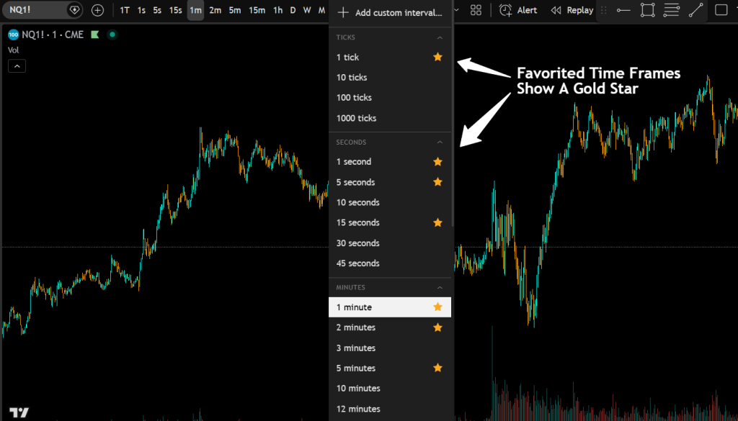Collapse the SECONDS section
Screen dimensions: 738x421
coord(440,142)
